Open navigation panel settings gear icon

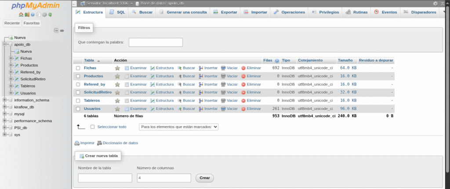point(44,15)
